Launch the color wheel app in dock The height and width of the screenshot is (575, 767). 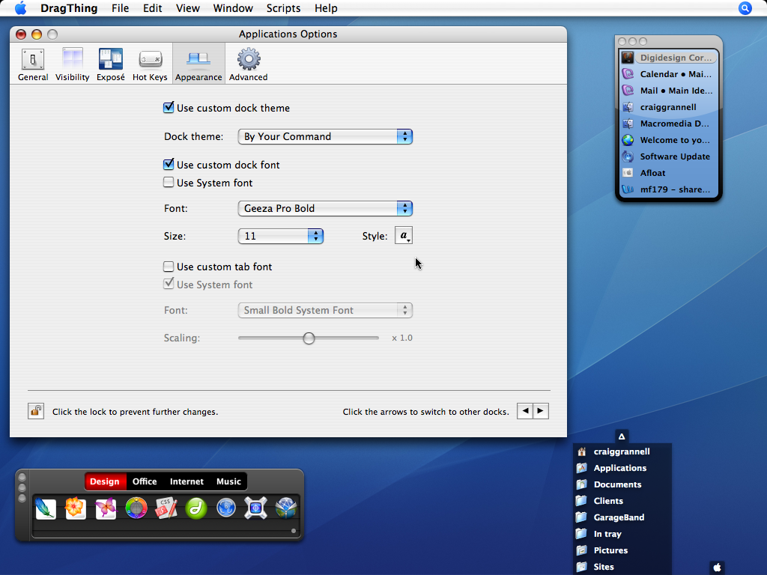pyautogui.click(x=136, y=508)
